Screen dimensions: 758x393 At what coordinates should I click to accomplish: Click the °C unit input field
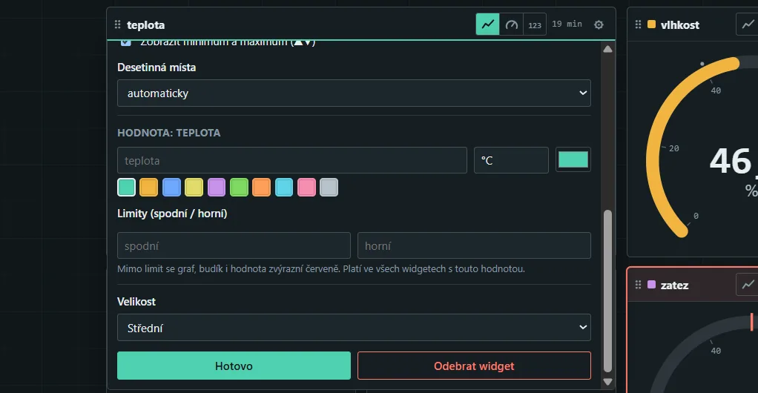tap(511, 160)
